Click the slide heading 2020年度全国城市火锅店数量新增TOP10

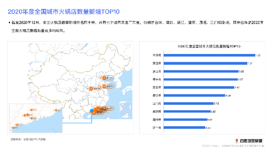coord(64,12)
